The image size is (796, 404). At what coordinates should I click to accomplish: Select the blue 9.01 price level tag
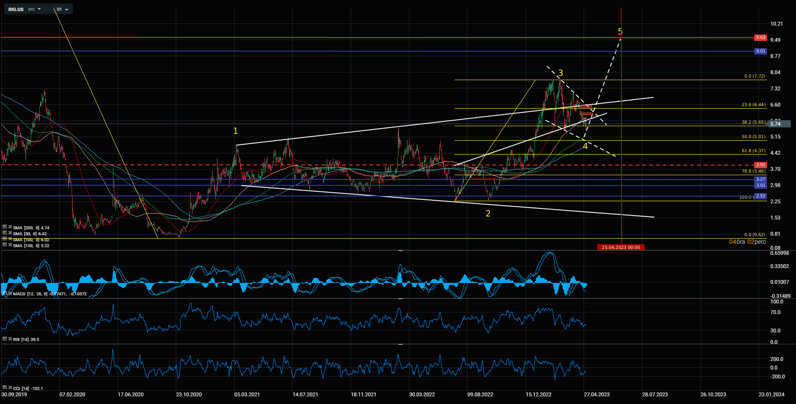pyautogui.click(x=760, y=51)
